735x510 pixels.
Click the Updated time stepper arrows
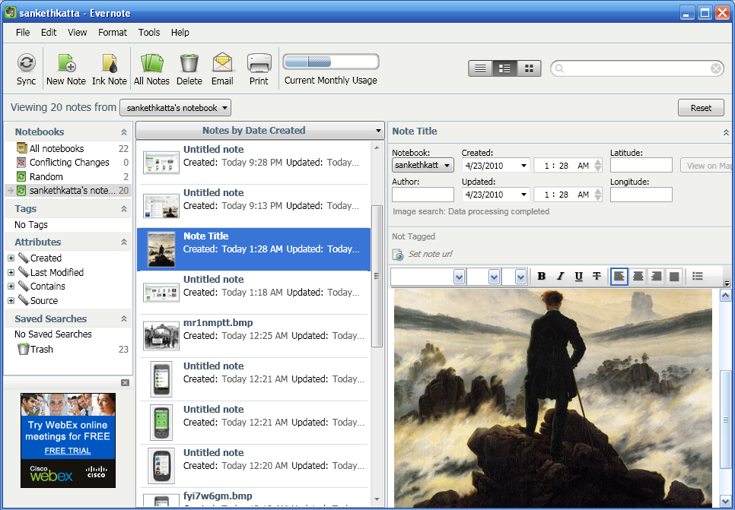pos(598,195)
